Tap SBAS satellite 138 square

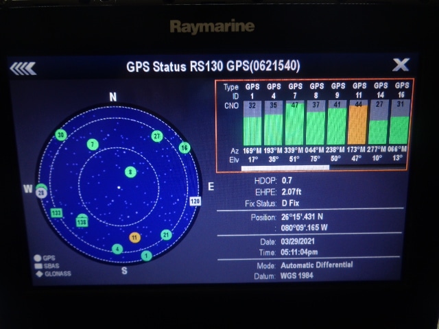tap(82, 222)
